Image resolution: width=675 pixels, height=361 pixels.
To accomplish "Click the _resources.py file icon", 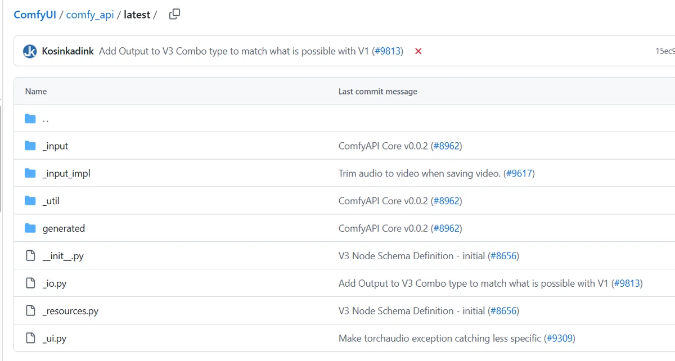I will point(31,311).
